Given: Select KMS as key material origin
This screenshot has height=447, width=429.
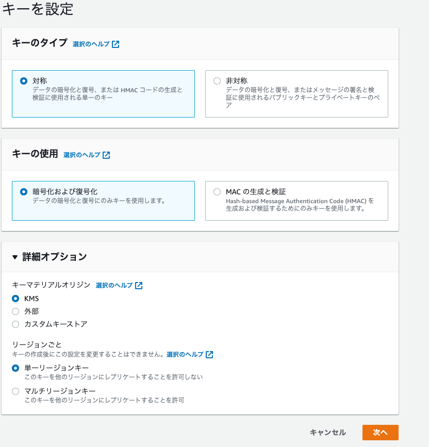Looking at the screenshot, I should pos(15,299).
